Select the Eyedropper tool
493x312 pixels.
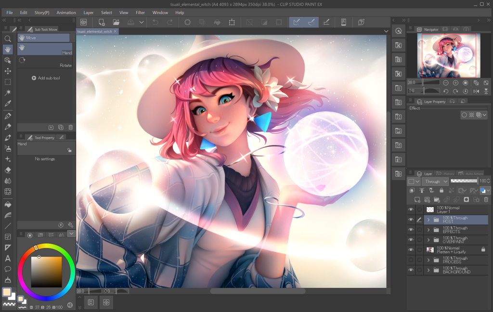8,103
